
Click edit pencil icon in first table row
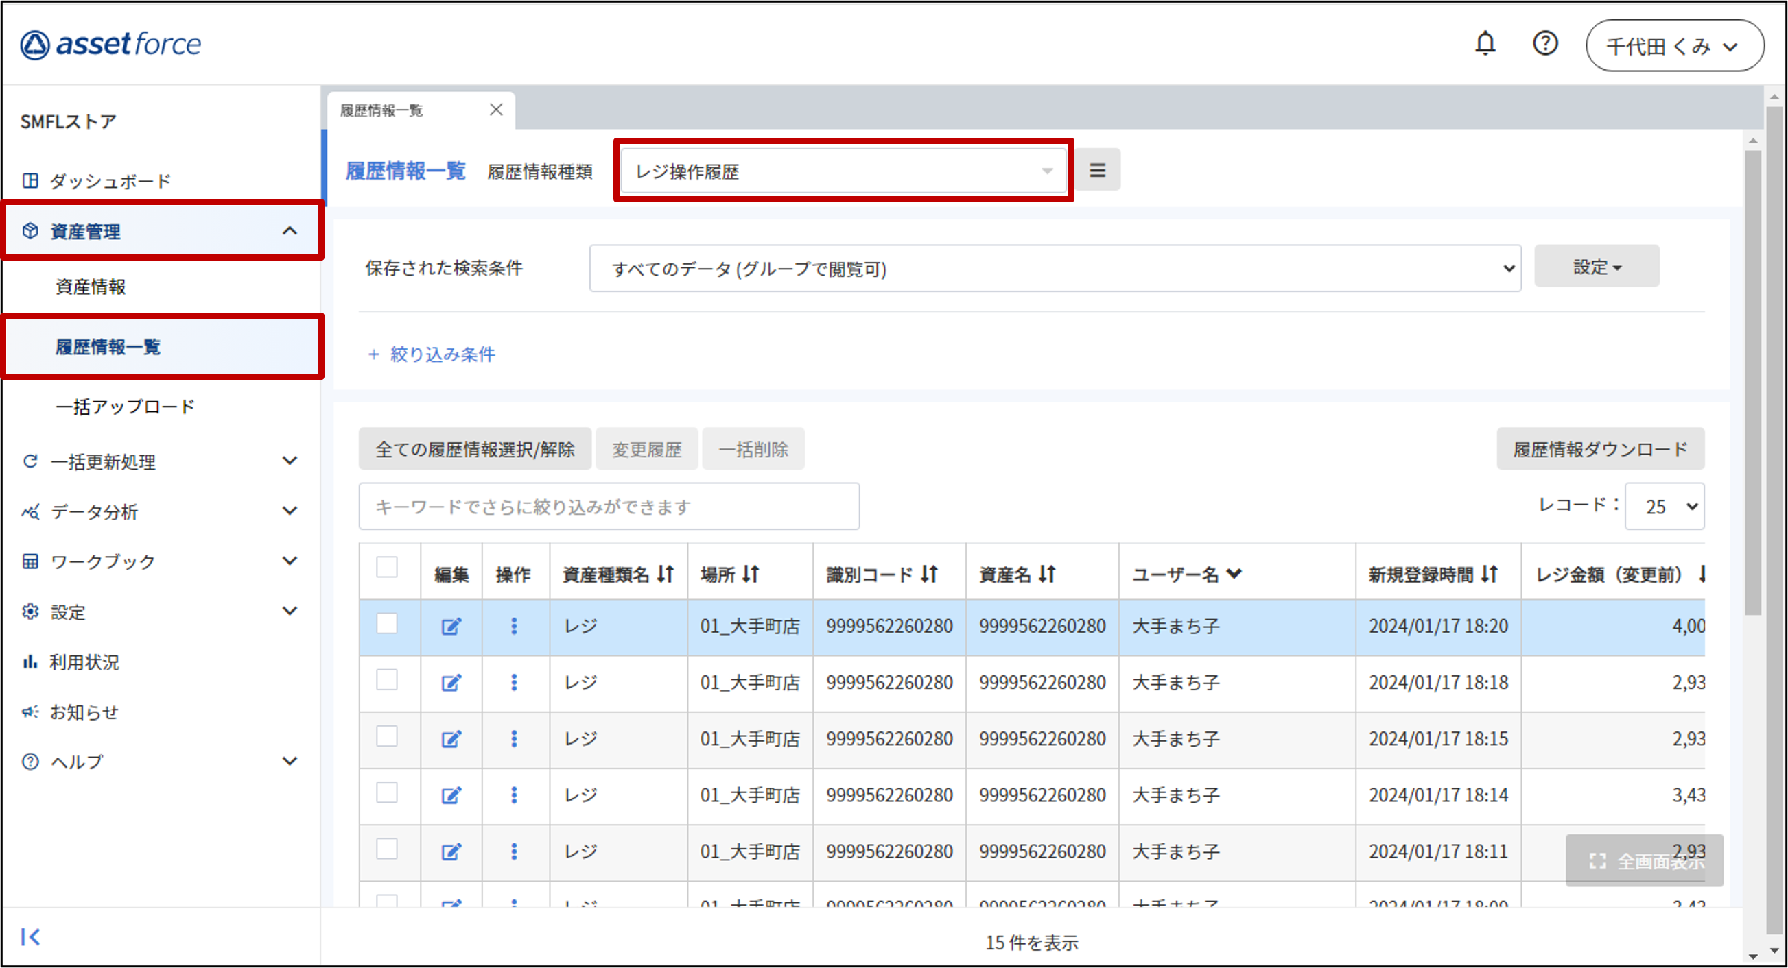pos(451,627)
